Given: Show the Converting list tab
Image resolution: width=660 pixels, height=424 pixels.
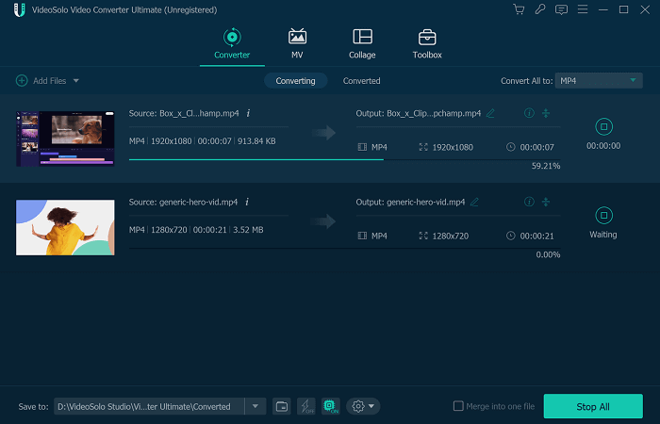Looking at the screenshot, I should point(295,81).
